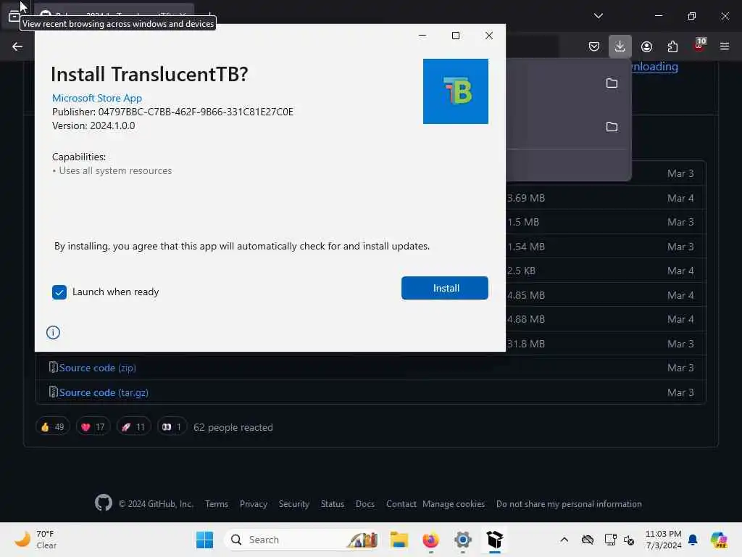Screen dimensions: 742x557
Task: Open Firefox account icon
Action: tap(646, 46)
